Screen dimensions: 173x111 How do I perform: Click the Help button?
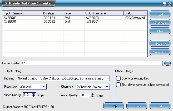[160, 106]
